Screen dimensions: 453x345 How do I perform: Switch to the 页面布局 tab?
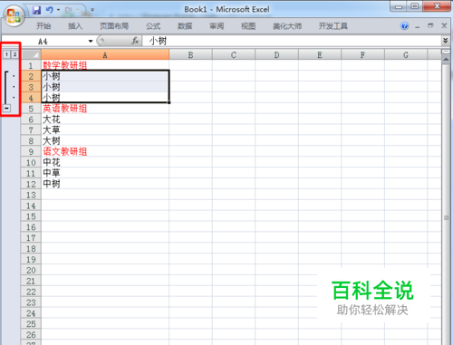pos(114,26)
